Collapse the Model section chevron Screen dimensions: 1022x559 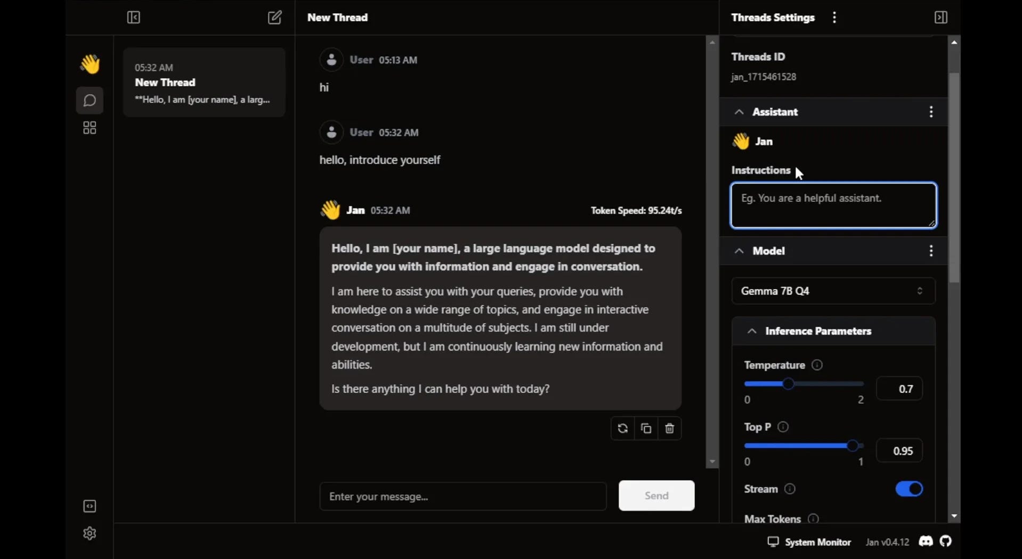tap(739, 251)
